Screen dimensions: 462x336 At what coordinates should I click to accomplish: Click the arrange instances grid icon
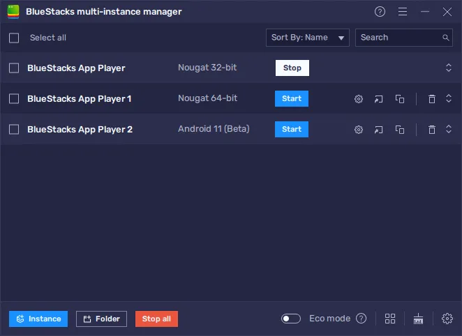pyautogui.click(x=390, y=319)
